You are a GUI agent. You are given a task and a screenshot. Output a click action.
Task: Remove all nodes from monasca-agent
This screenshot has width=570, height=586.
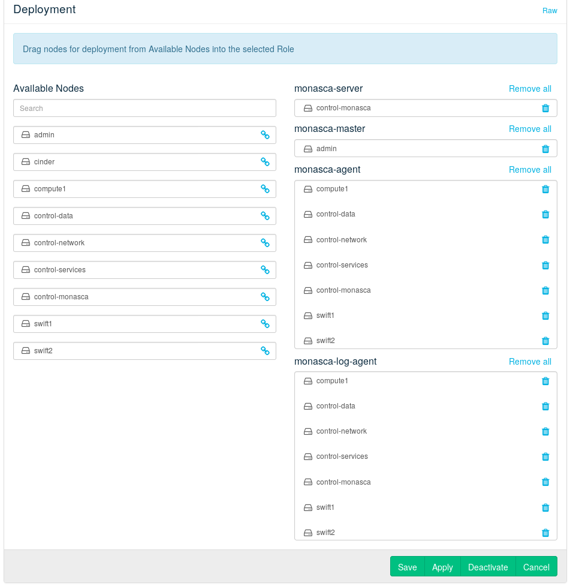point(530,170)
